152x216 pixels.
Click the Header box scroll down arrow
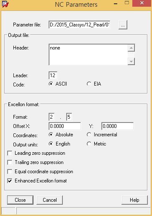coord(131,61)
